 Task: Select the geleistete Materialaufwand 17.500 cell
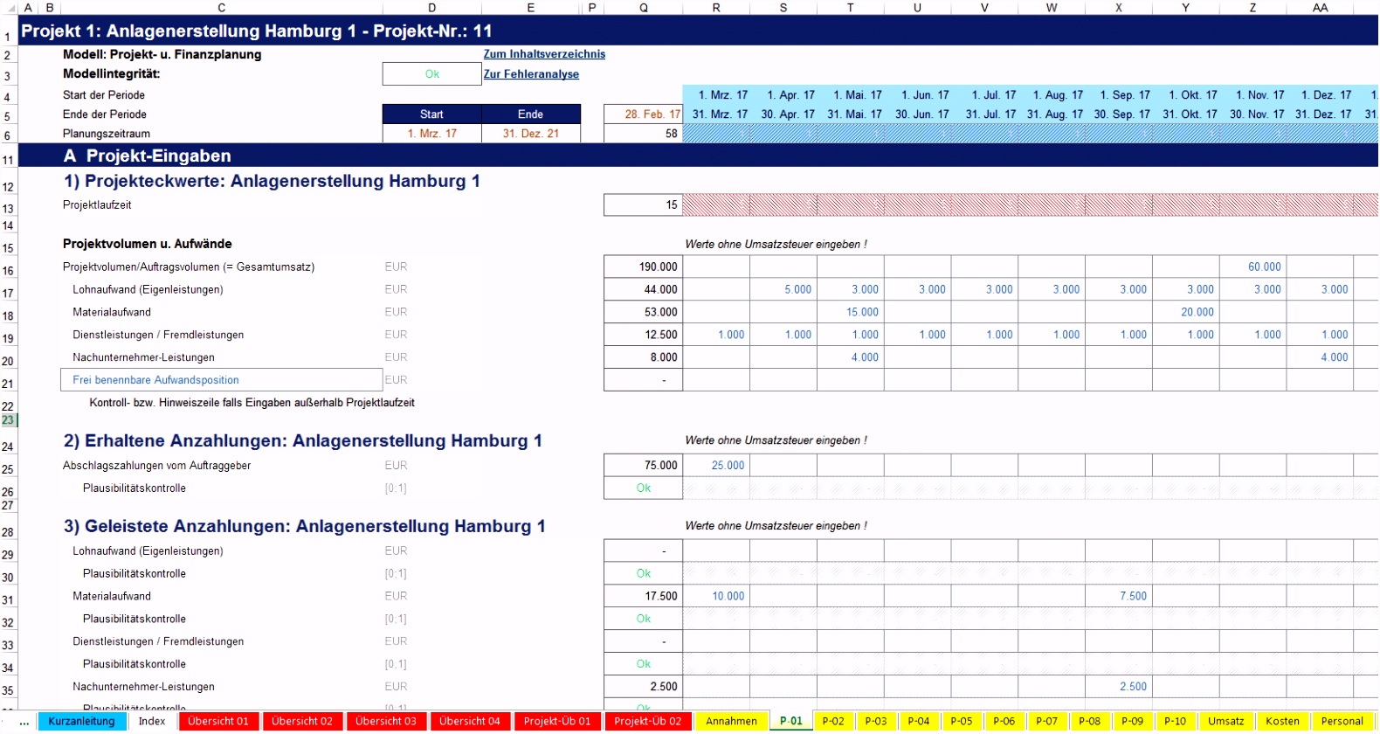point(643,596)
